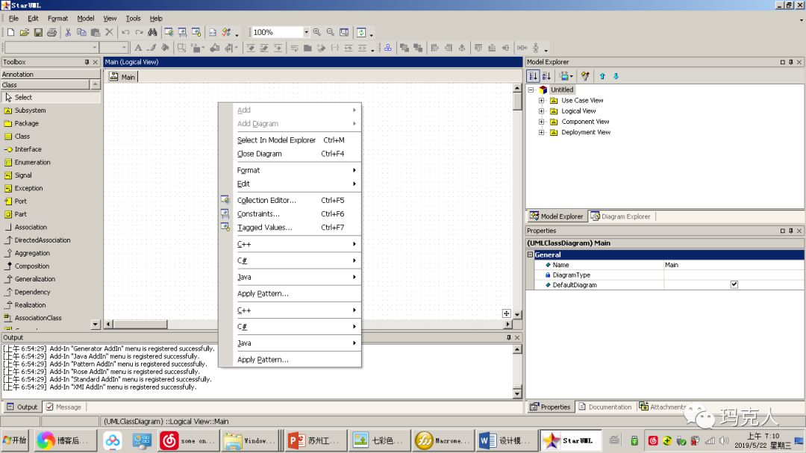Switch to Message tab in Output
The height and width of the screenshot is (453, 806).
coord(63,407)
